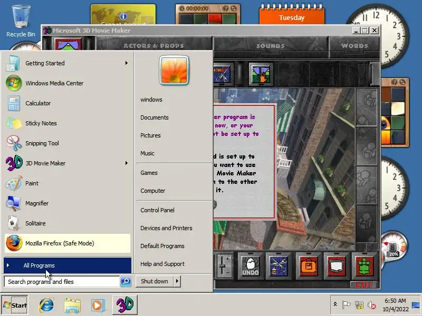Show hidden tray icons arrow
This screenshot has width=422, height=316.
coord(335,304)
